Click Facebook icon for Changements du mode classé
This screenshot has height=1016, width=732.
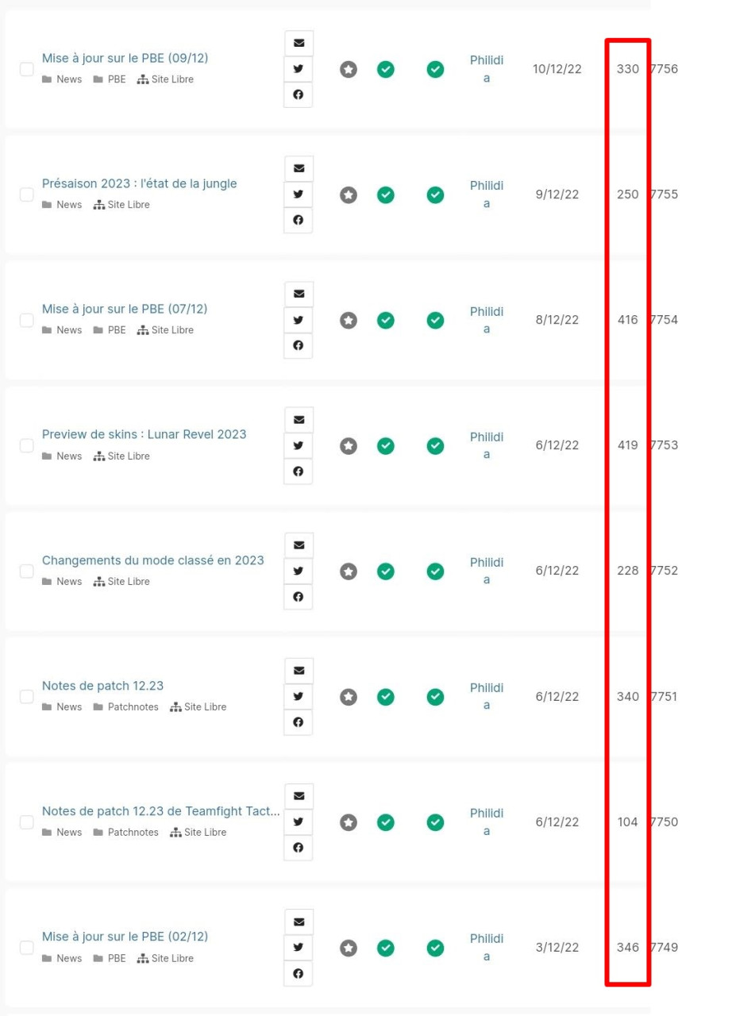299,597
